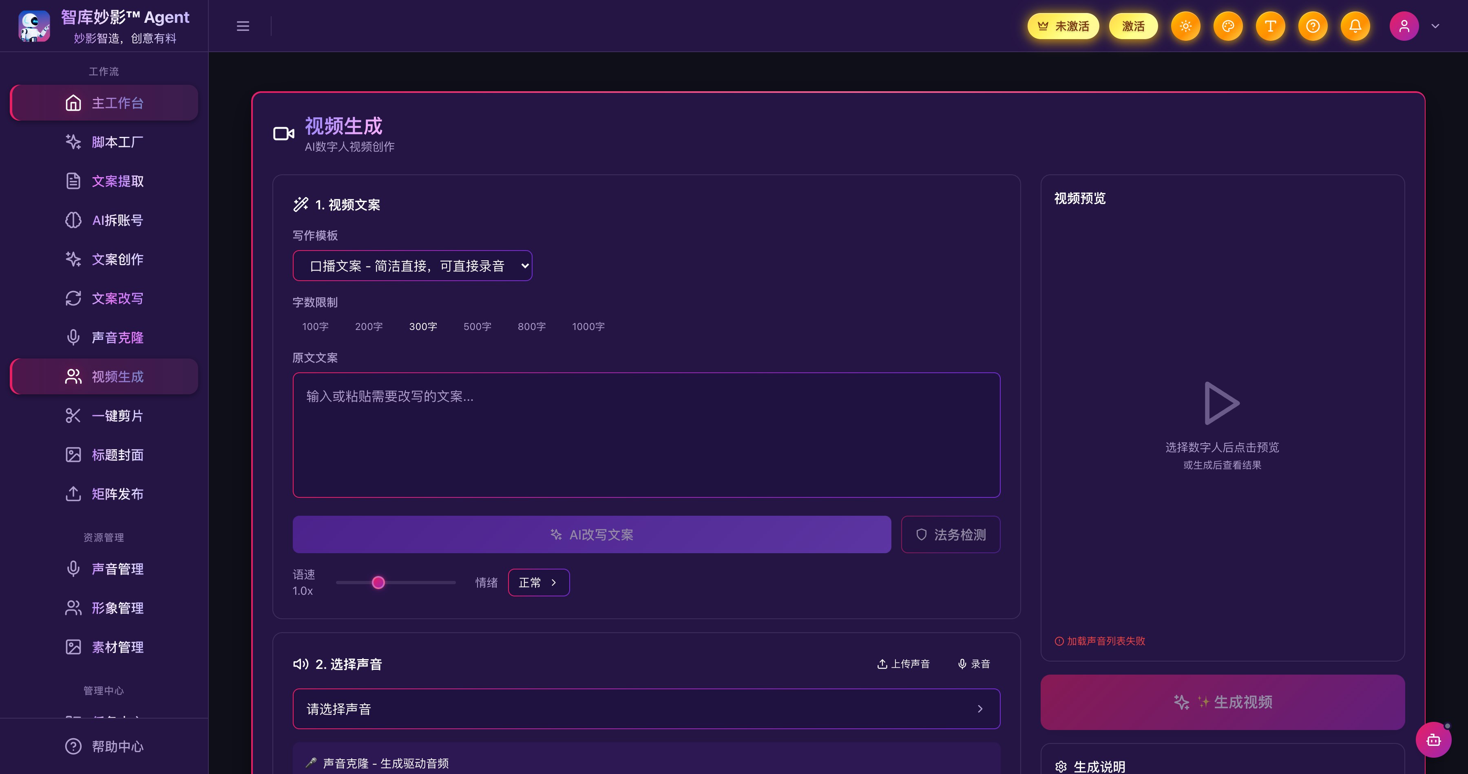This screenshot has height=774, width=1468.
Task: Click the yellow 激活 button
Action: point(1133,26)
